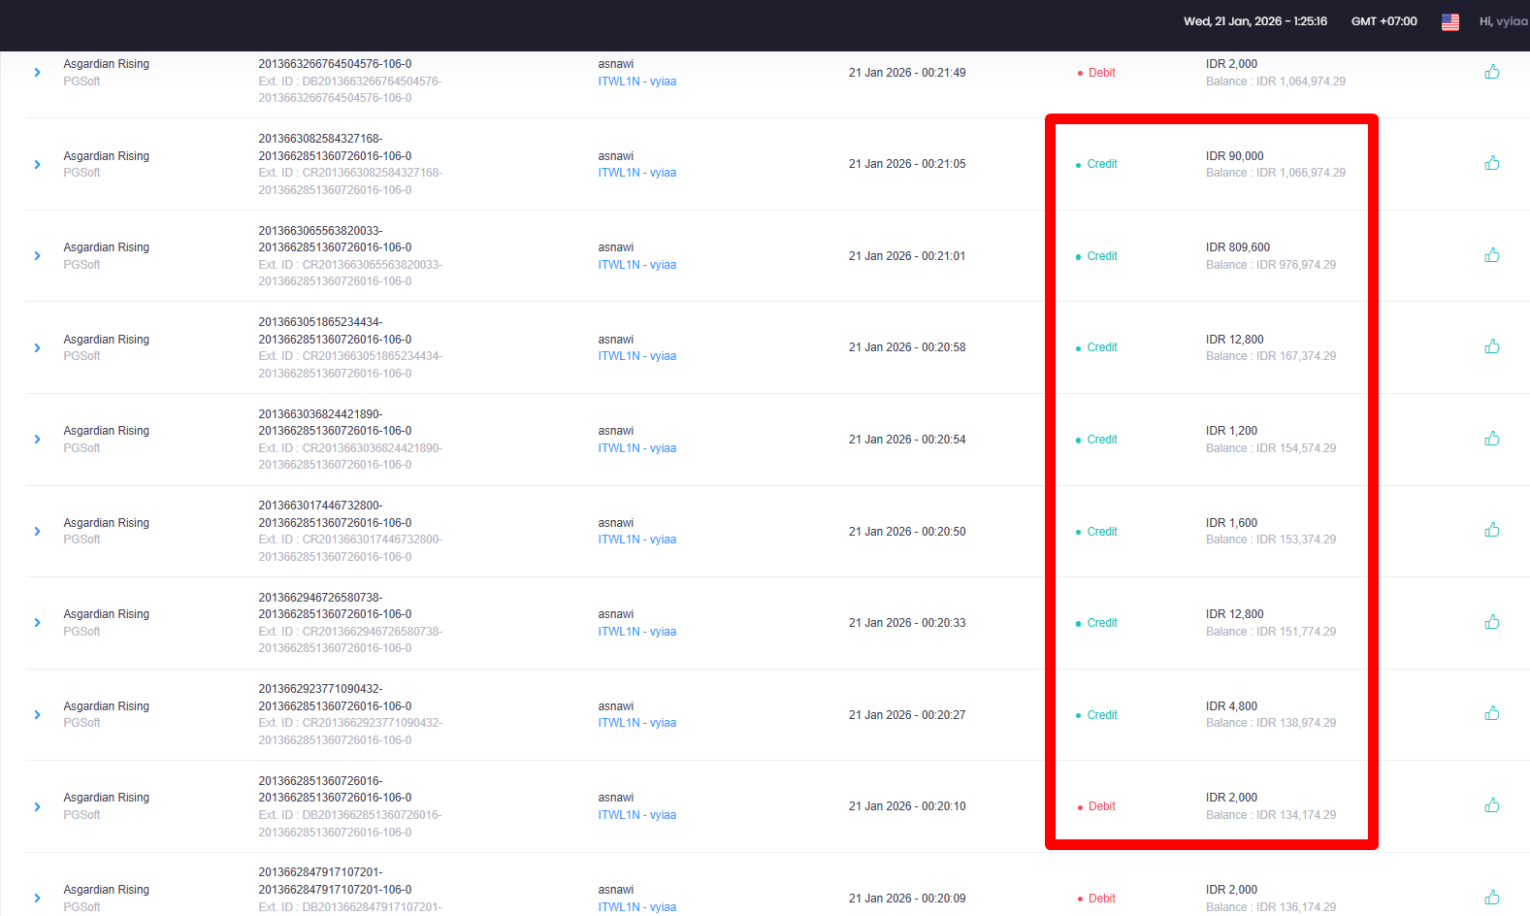The image size is (1530, 916).
Task: Expand the row dated 00:20:33
Action: 37,623
